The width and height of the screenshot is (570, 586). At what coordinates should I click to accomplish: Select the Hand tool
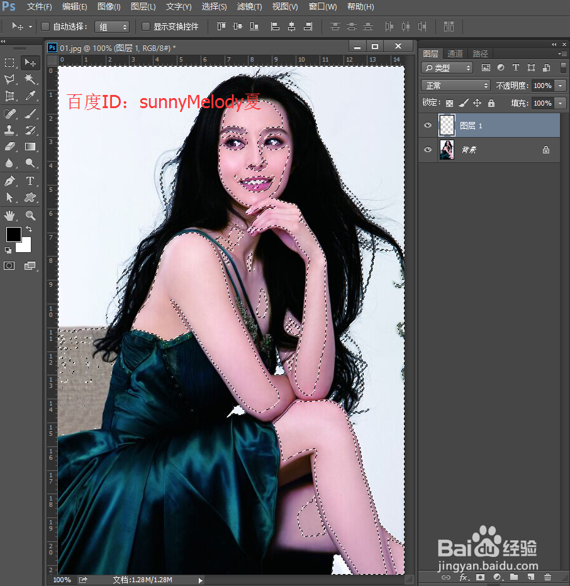[x=9, y=215]
